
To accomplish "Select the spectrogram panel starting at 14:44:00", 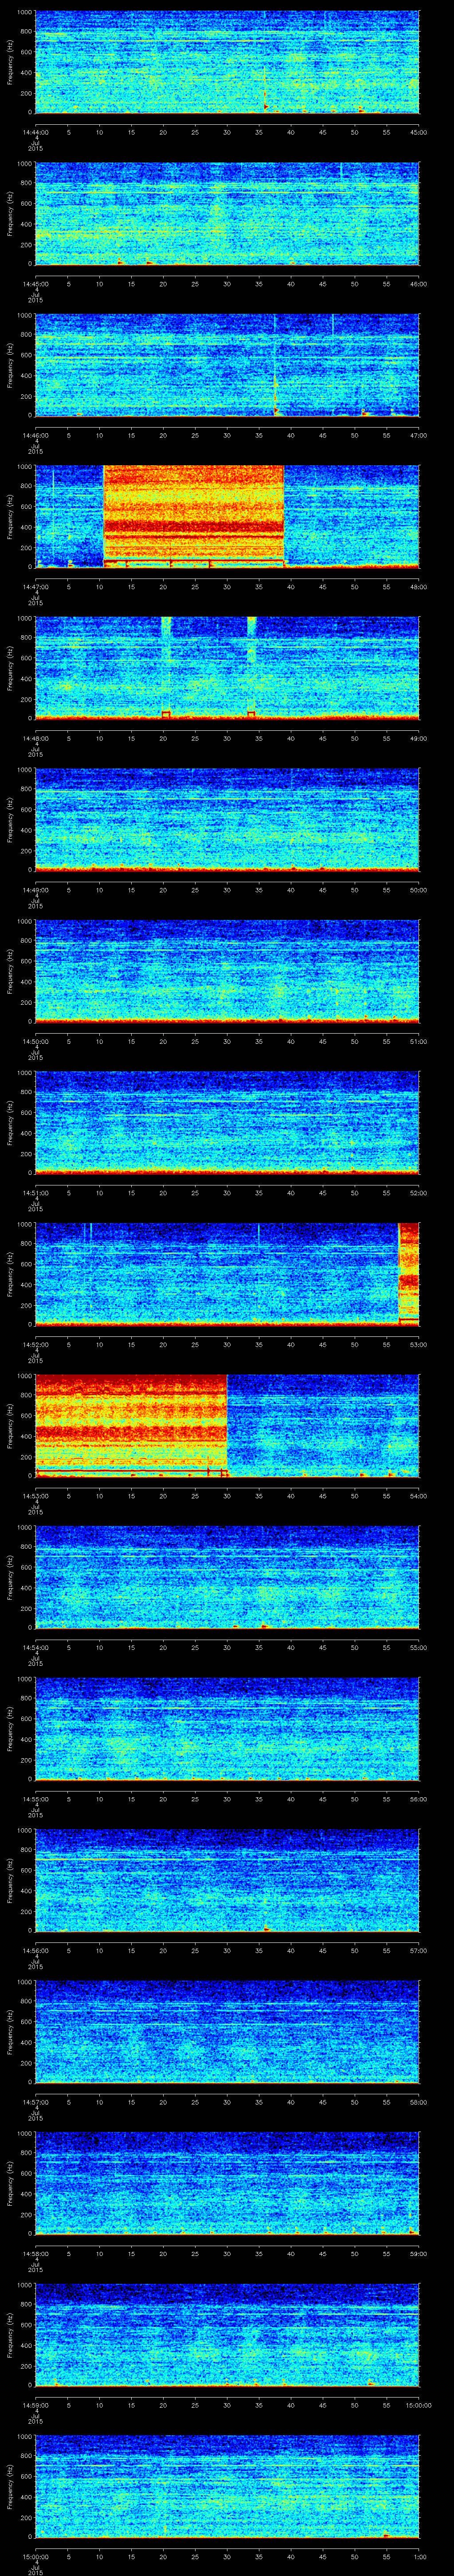I will click(x=227, y=62).
